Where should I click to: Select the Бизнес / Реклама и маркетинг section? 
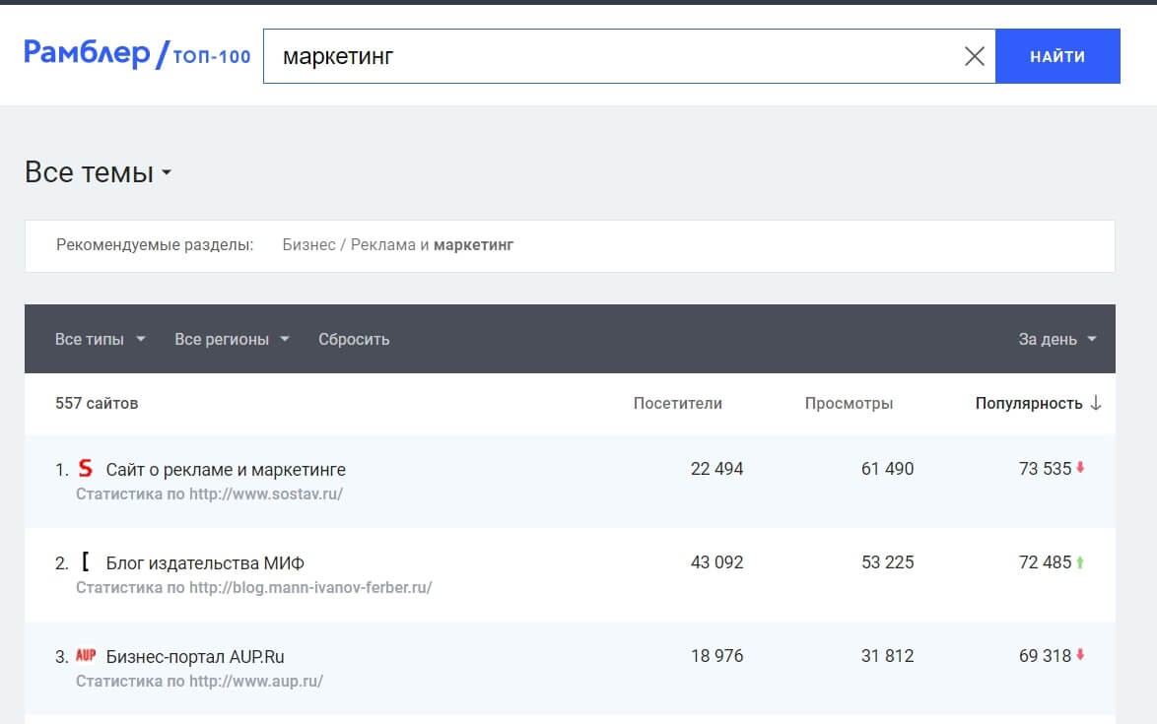point(397,244)
